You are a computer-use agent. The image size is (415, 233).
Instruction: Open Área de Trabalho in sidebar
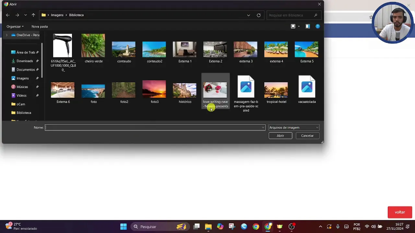tap(25, 52)
